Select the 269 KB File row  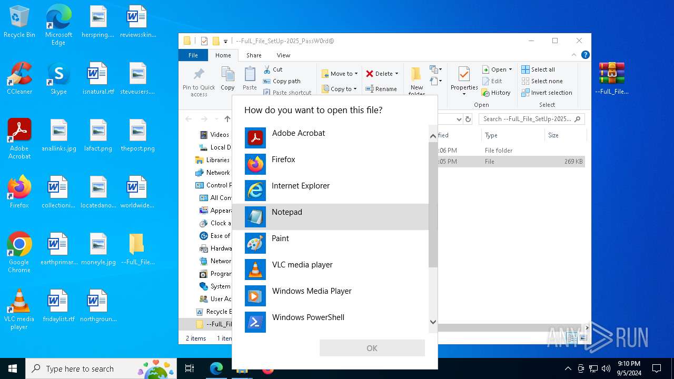pyautogui.click(x=511, y=162)
